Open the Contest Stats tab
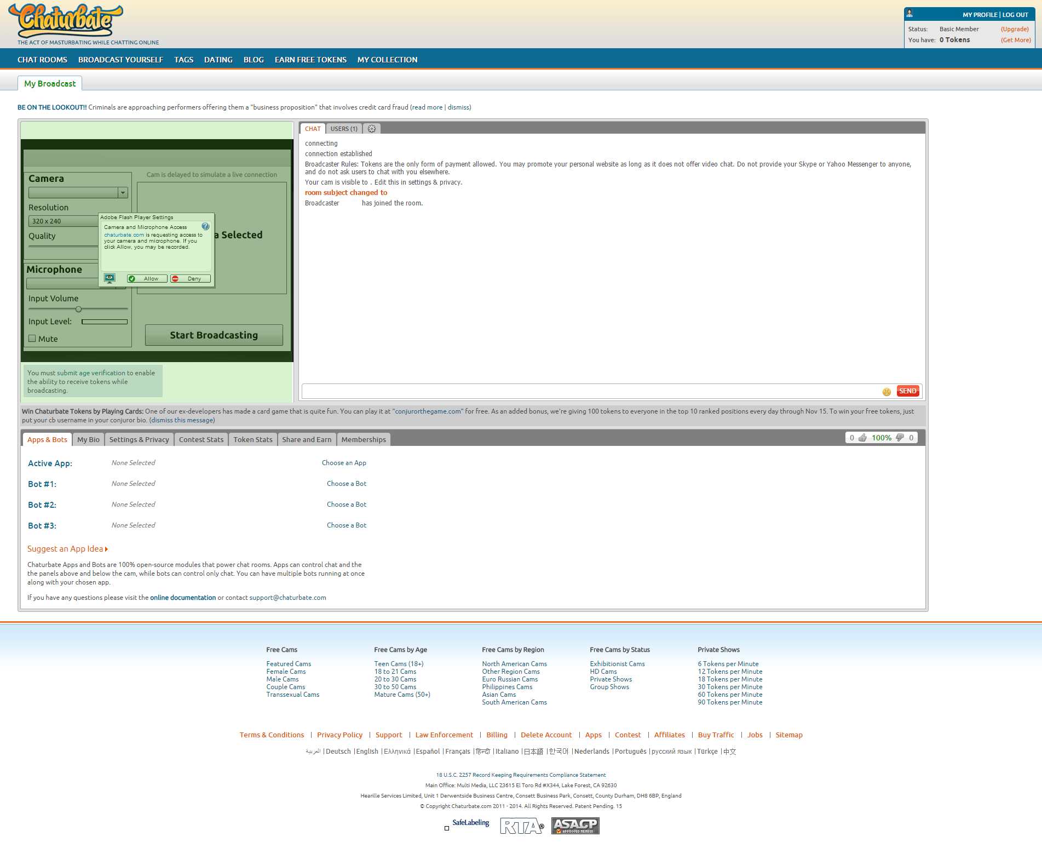The width and height of the screenshot is (1042, 848). click(x=201, y=439)
